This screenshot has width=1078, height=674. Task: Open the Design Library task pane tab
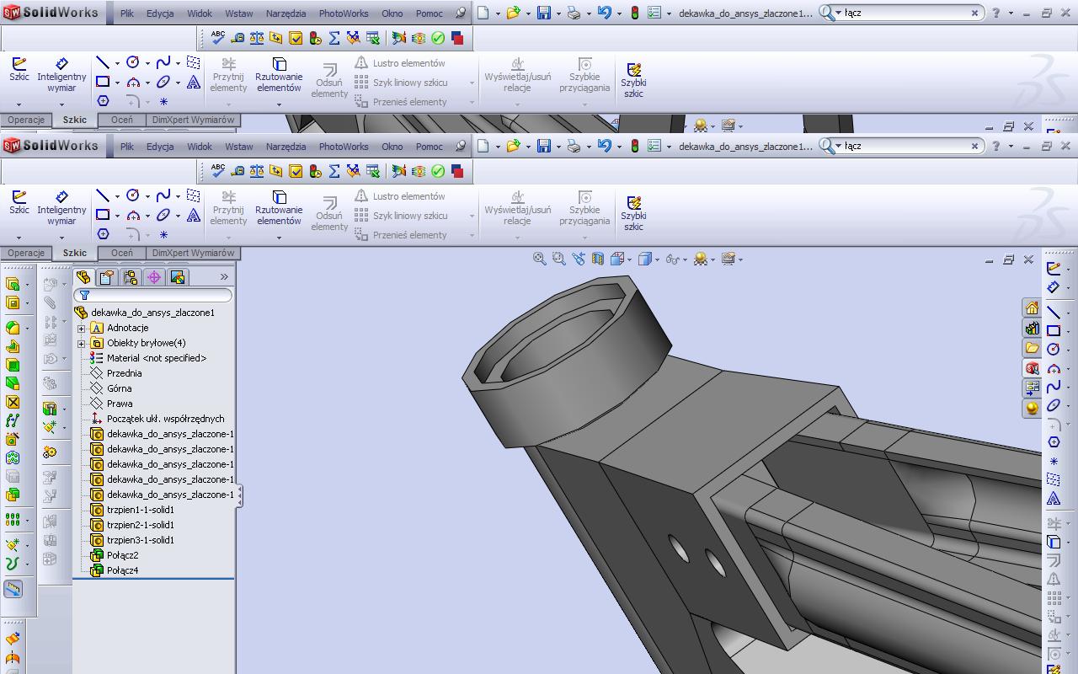pyautogui.click(x=1032, y=328)
